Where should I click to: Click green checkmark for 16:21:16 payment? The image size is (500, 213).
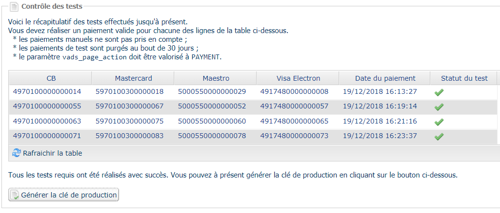439,122
